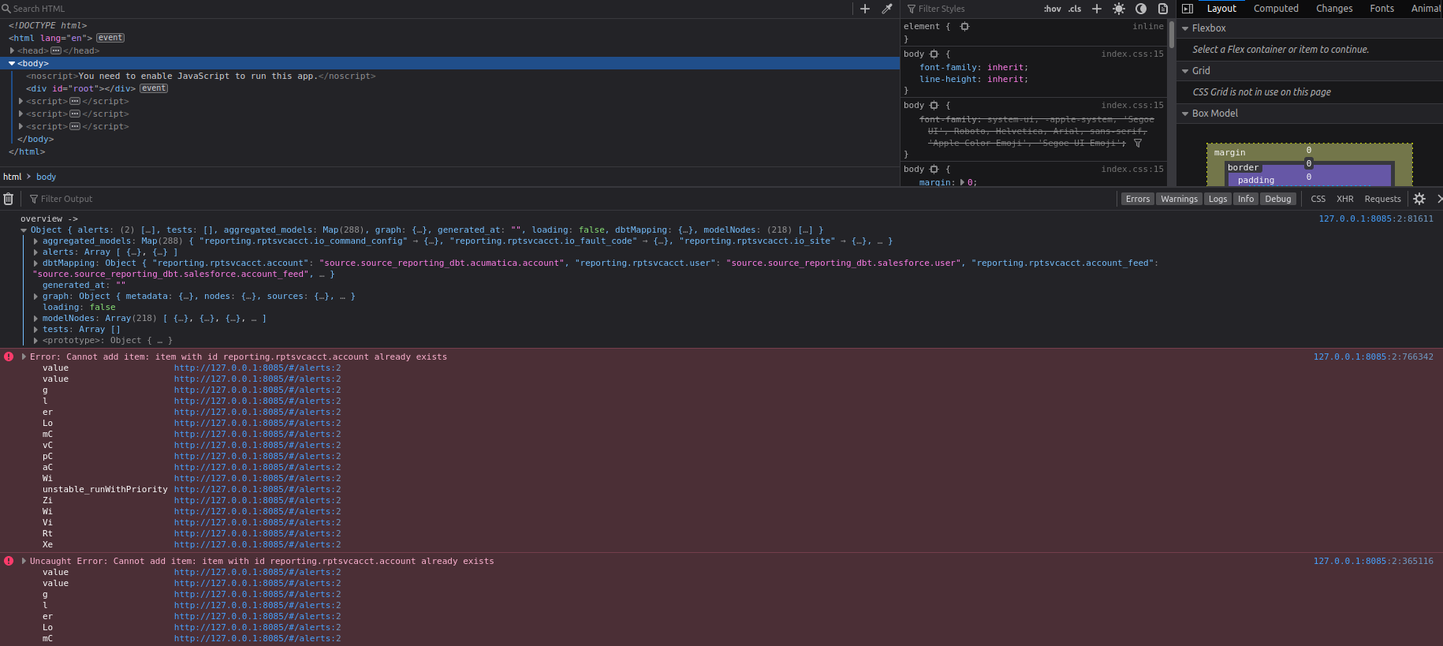
Task: Add a new CSS rule
Action: point(1096,9)
